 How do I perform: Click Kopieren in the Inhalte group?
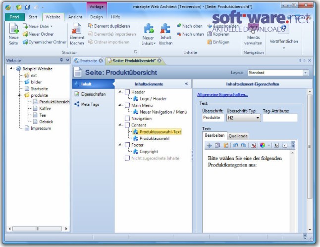point(218,34)
